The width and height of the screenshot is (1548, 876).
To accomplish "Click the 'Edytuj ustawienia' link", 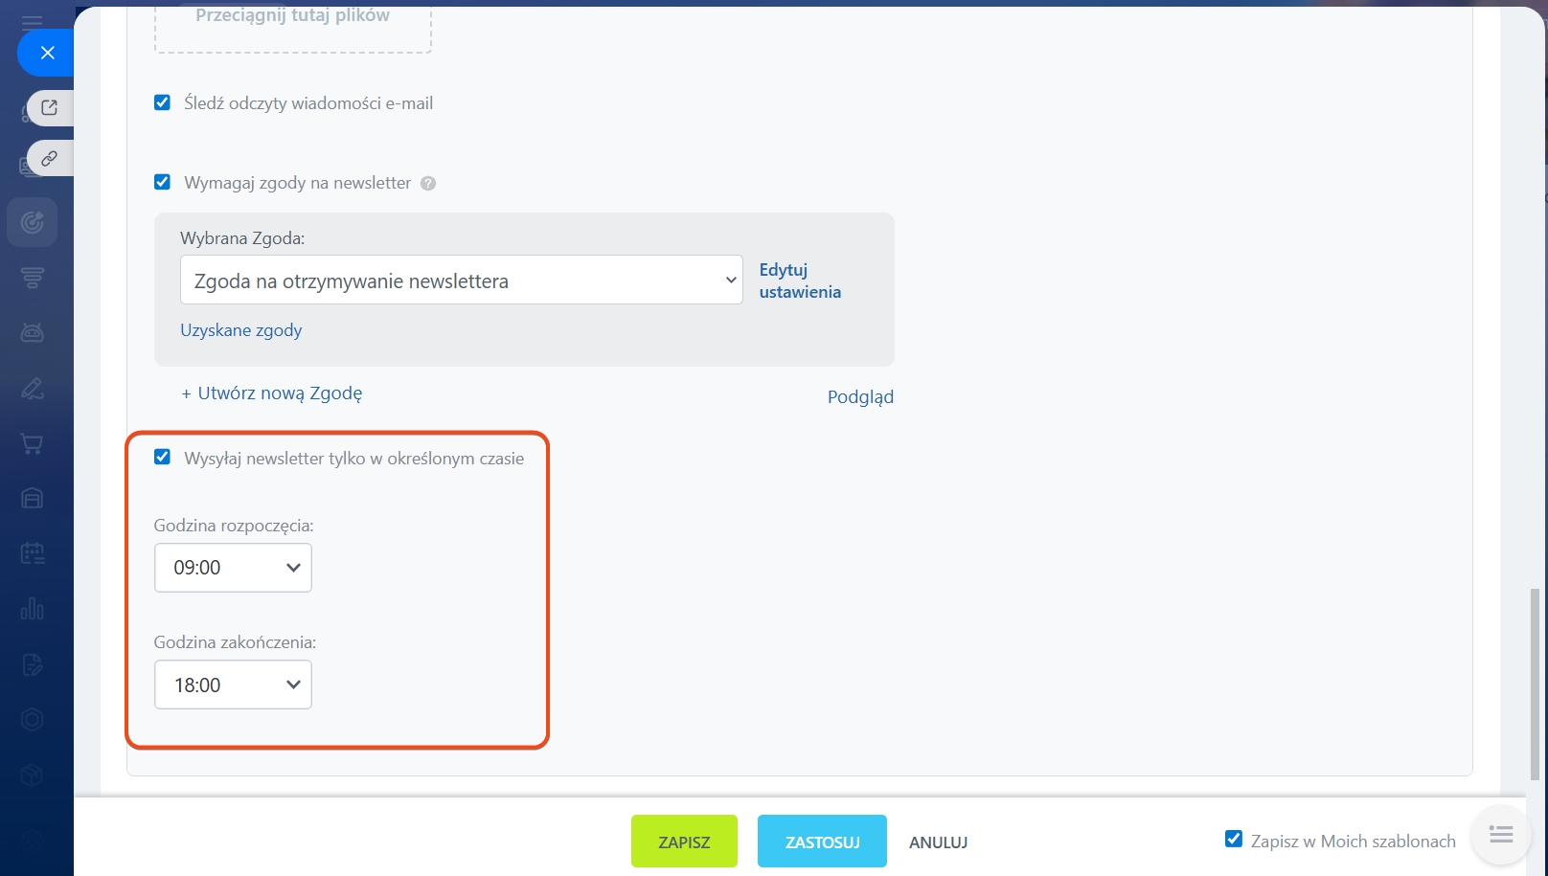I will click(x=800, y=281).
